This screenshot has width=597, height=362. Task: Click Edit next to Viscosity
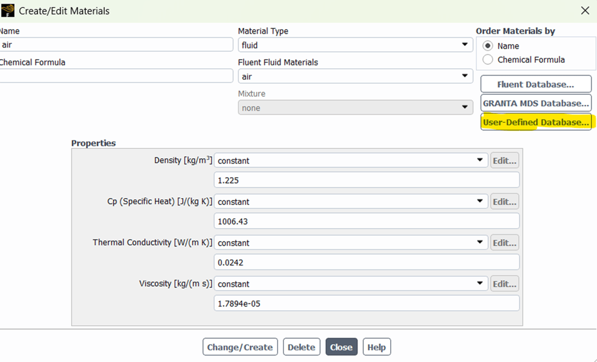(504, 283)
